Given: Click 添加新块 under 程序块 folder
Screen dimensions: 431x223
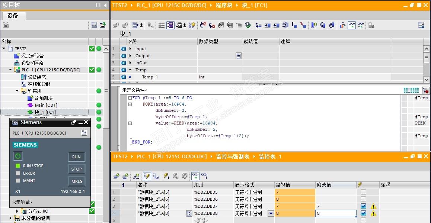Looking at the screenshot, I should pos(44,98).
